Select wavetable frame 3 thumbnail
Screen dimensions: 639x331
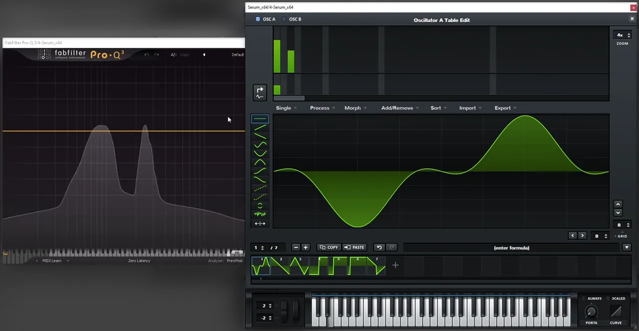(299, 266)
